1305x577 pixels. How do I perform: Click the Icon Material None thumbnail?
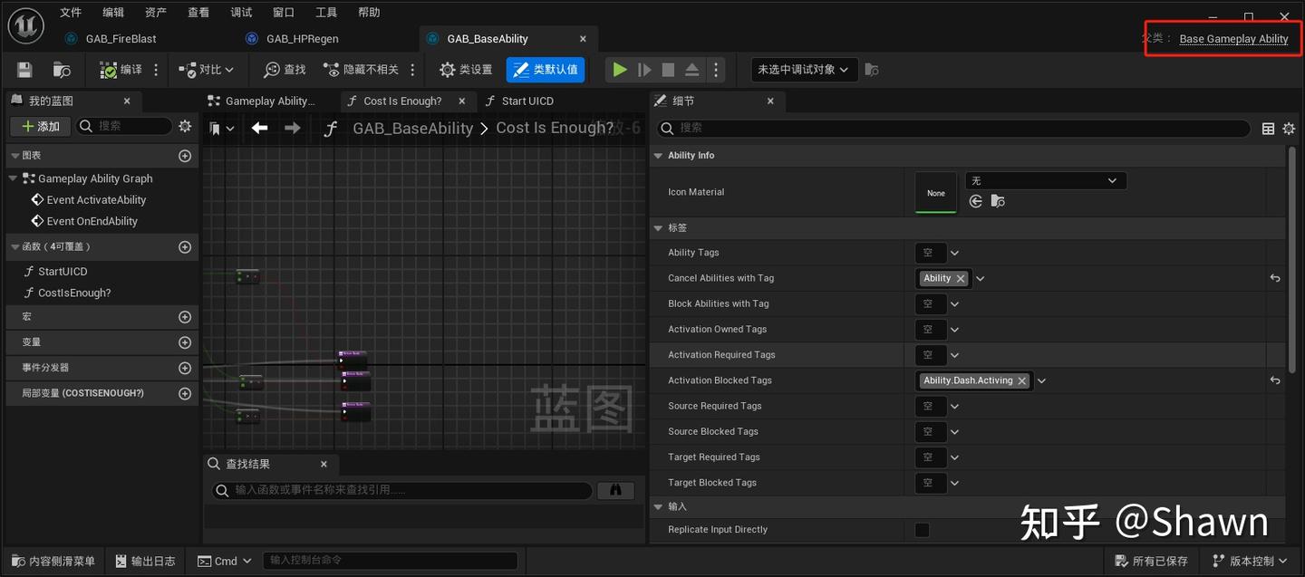(x=935, y=192)
